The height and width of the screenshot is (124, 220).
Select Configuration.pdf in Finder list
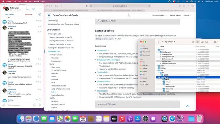(x=168, y=56)
